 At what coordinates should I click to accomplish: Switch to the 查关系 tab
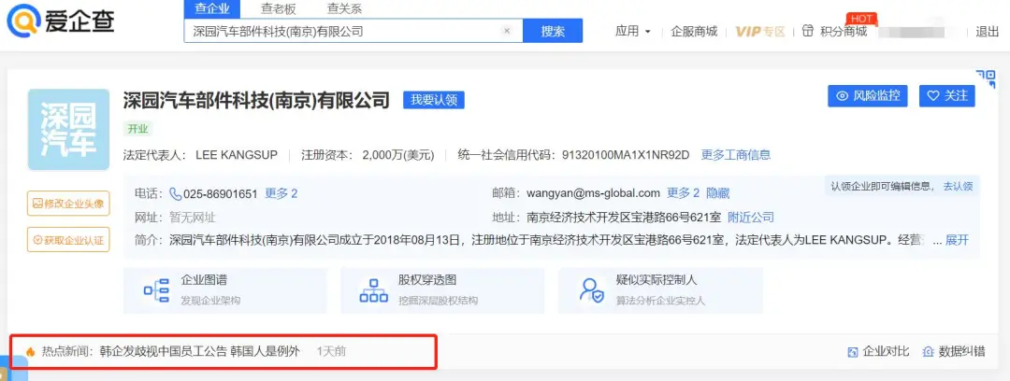point(344,9)
